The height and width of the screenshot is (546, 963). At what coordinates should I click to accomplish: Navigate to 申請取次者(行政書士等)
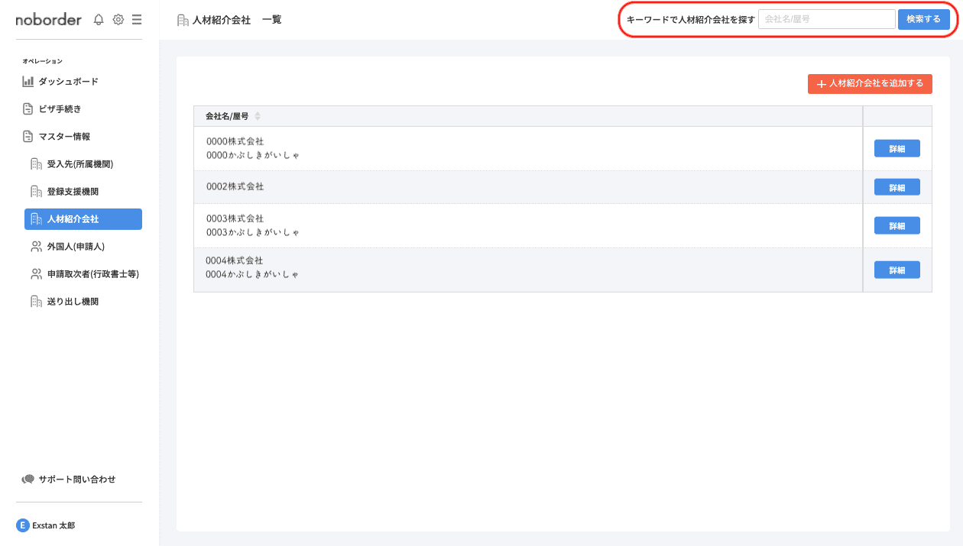pos(92,274)
